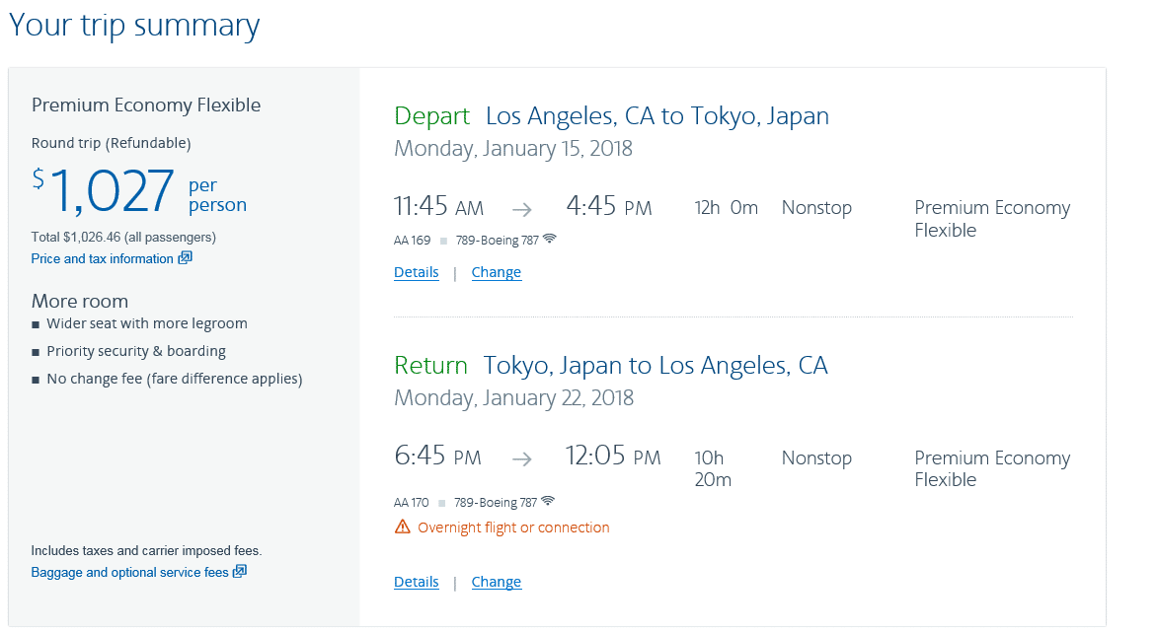The width and height of the screenshot is (1157, 633).
Task: Select Change for the Los Angeles to Tokyo flight
Action: pyautogui.click(x=496, y=272)
